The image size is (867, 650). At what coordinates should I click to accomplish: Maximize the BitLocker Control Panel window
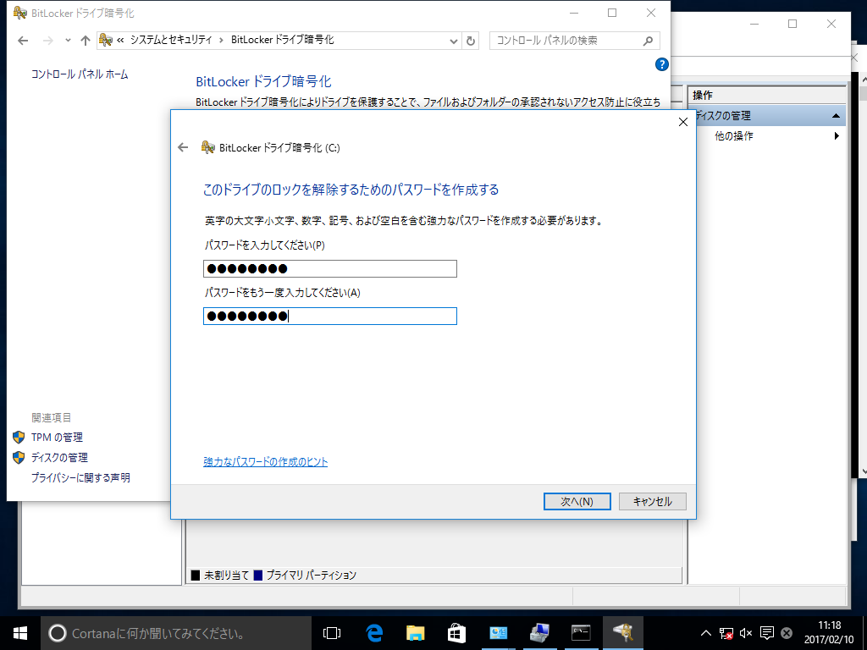click(612, 13)
